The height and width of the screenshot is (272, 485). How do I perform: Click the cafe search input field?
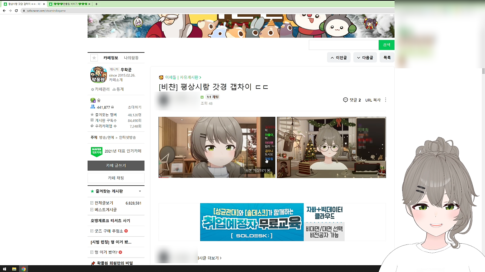(x=344, y=45)
